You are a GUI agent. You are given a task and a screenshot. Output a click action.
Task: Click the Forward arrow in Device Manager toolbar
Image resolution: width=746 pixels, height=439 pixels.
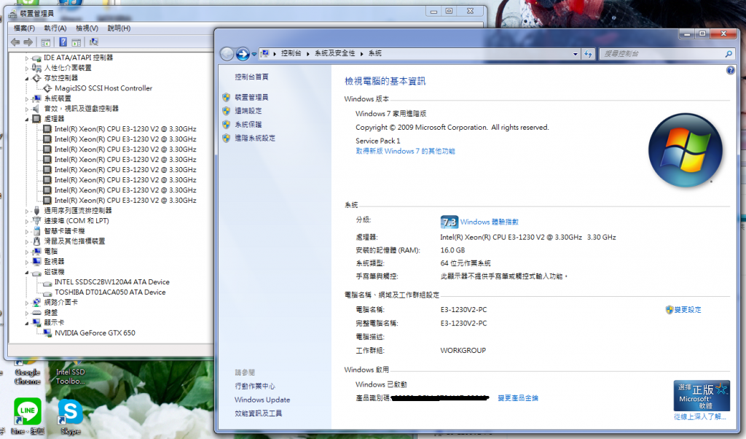[x=28, y=42]
